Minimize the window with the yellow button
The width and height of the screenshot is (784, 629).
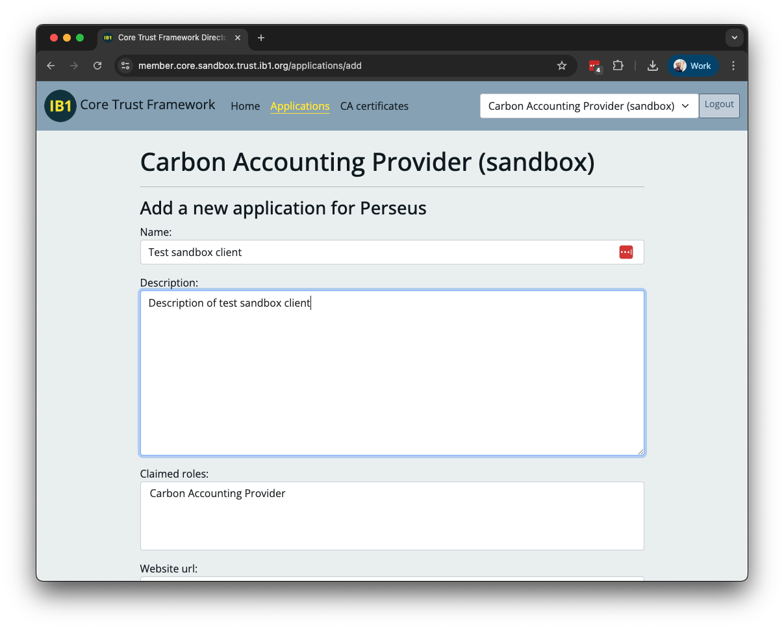coord(67,38)
